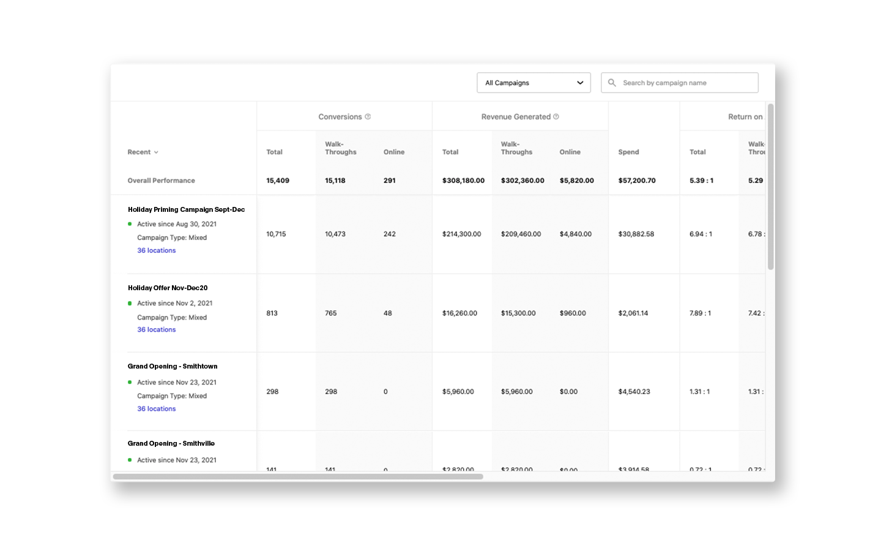Open 36 locations for Holiday Priming Campaign
The height and width of the screenshot is (551, 881).
click(x=156, y=250)
